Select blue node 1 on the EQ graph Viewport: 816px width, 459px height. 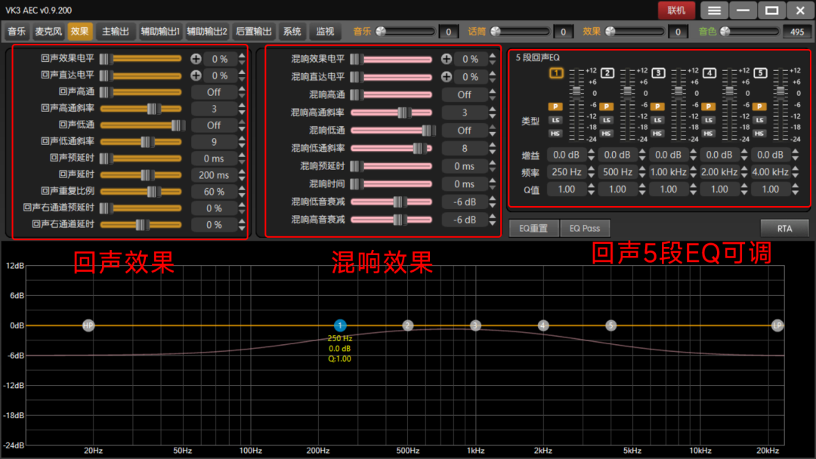[340, 325]
